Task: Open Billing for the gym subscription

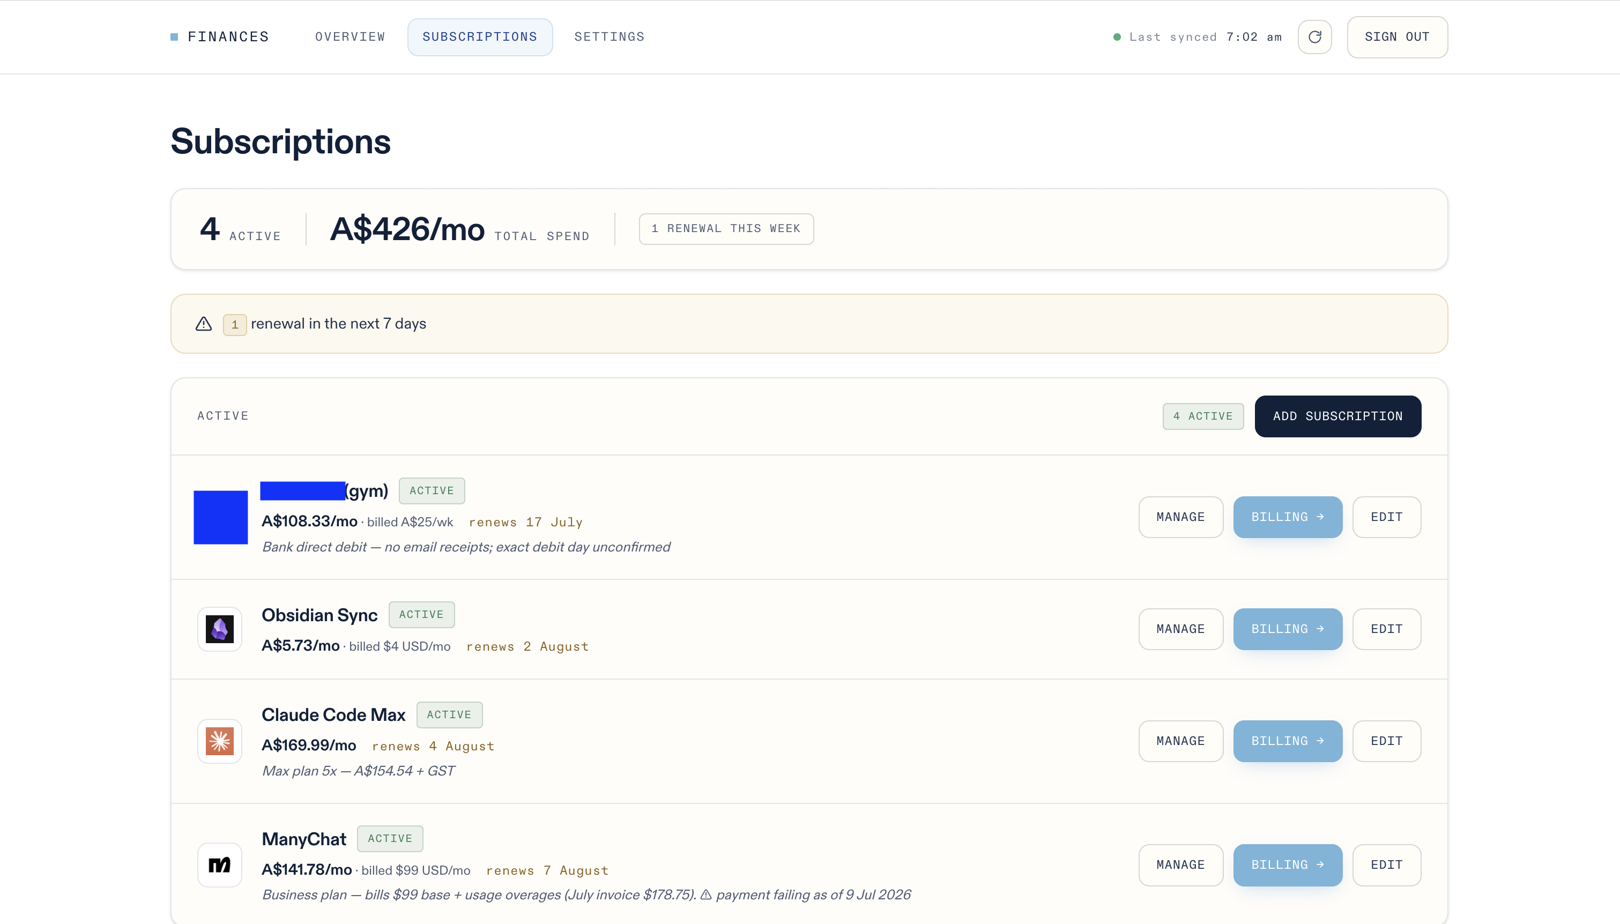Action: click(1288, 517)
